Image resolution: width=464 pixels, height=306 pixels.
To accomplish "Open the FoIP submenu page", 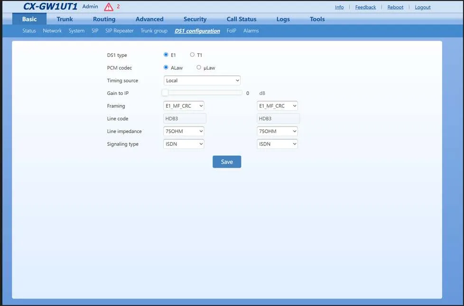I will (x=232, y=31).
